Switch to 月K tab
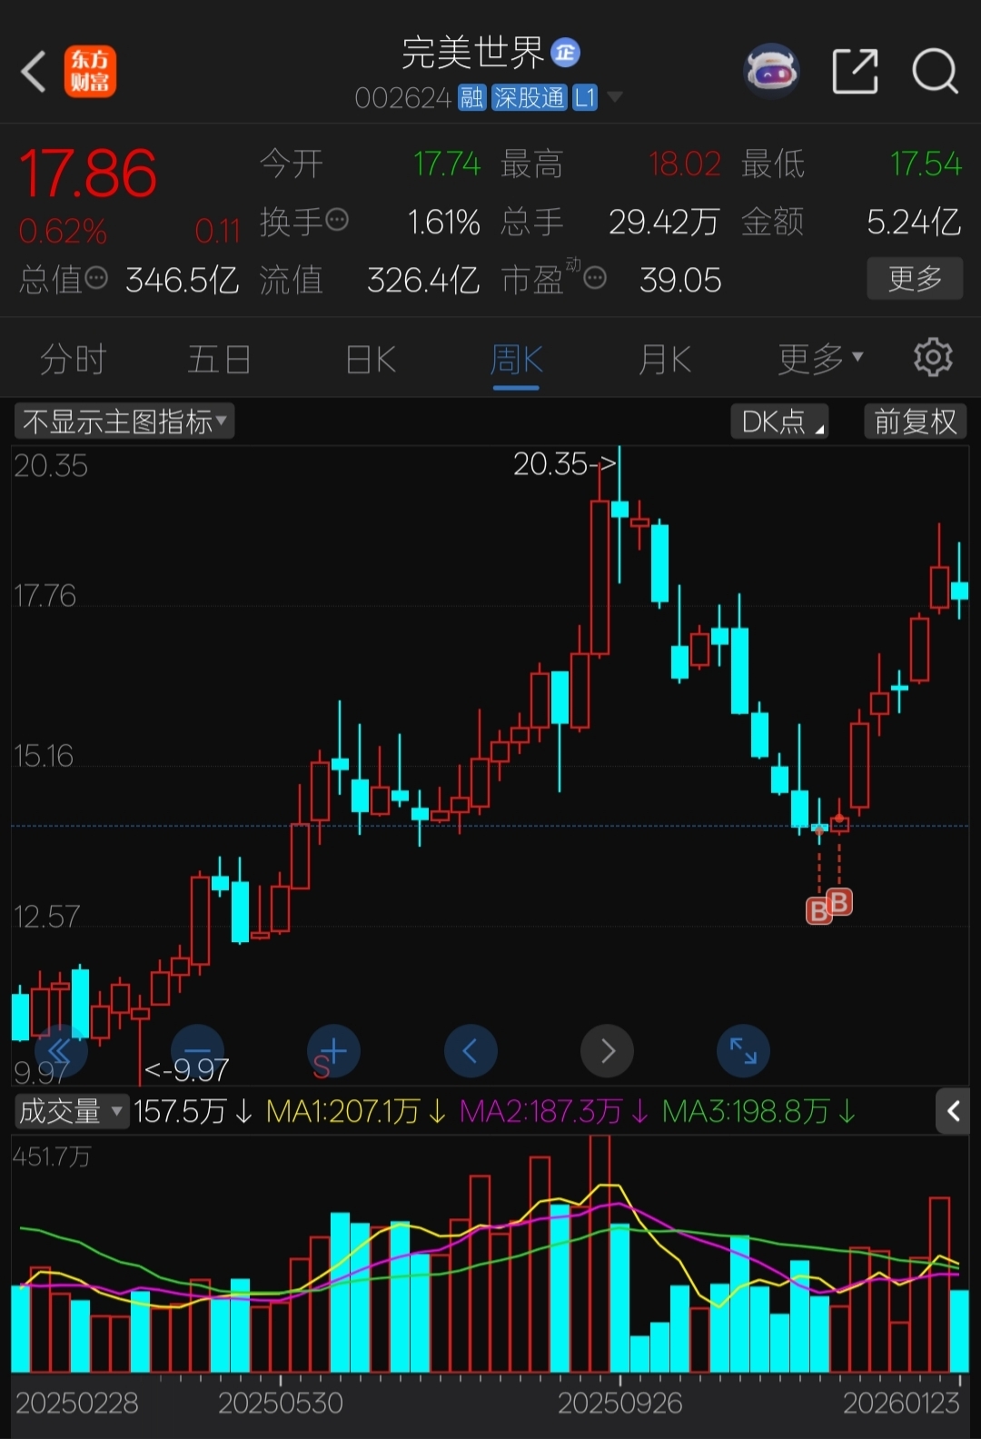Screen dimensions: 981x1439 click(664, 360)
